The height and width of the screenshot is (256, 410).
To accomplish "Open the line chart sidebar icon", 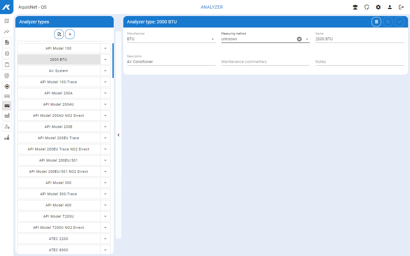I will (x=7, y=32).
